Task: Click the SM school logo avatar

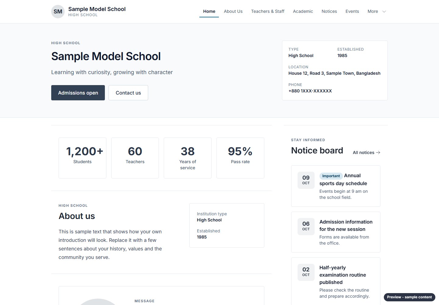Action: click(58, 12)
